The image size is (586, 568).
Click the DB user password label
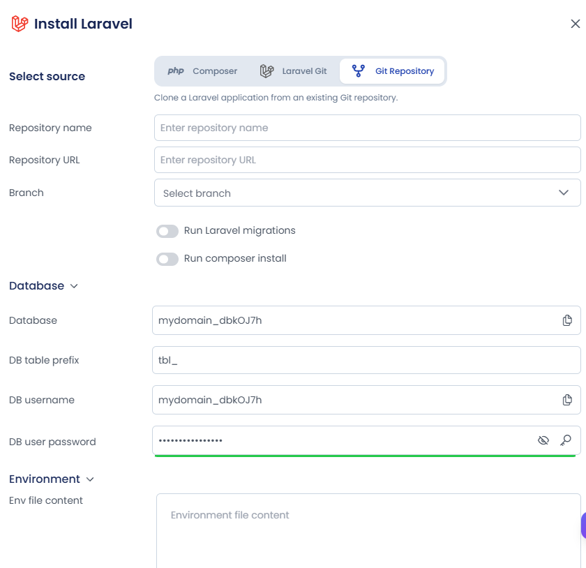coord(52,442)
